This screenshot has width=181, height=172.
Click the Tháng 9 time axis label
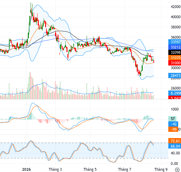point(161,170)
